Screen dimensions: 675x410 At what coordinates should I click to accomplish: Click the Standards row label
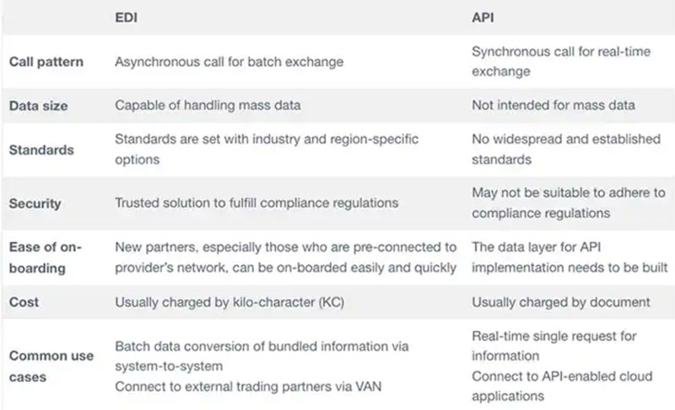(41, 149)
